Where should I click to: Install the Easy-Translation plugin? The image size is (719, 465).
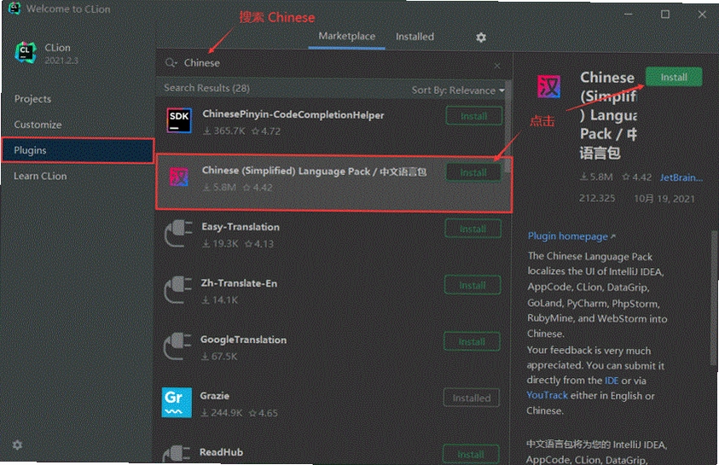(473, 229)
